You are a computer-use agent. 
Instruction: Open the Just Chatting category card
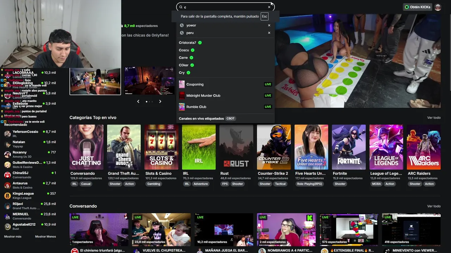86,147
